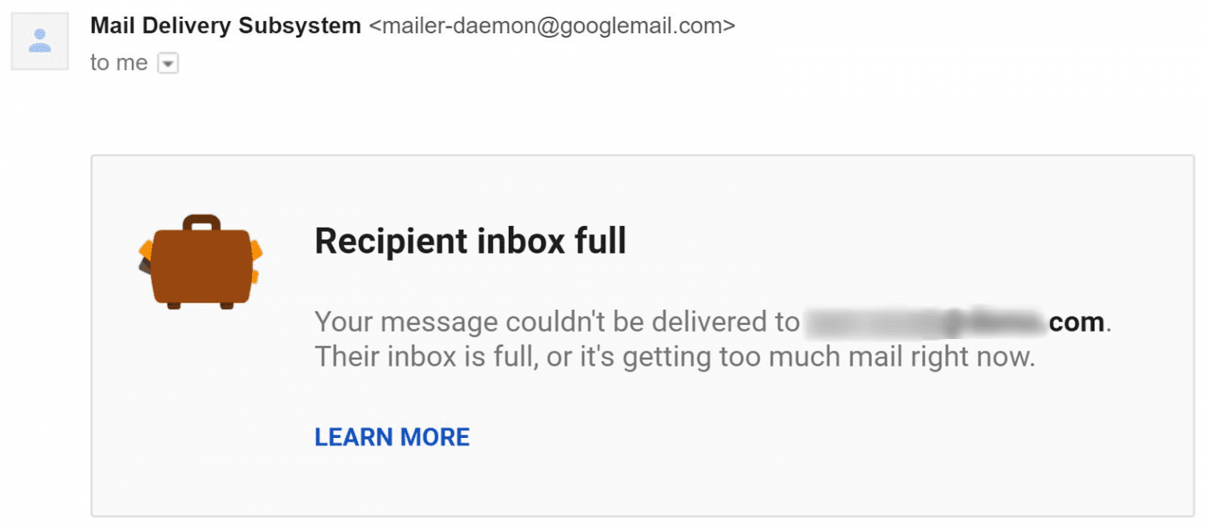Select the delivery failure explanation text
This screenshot has height=529, width=1206.
675,338
